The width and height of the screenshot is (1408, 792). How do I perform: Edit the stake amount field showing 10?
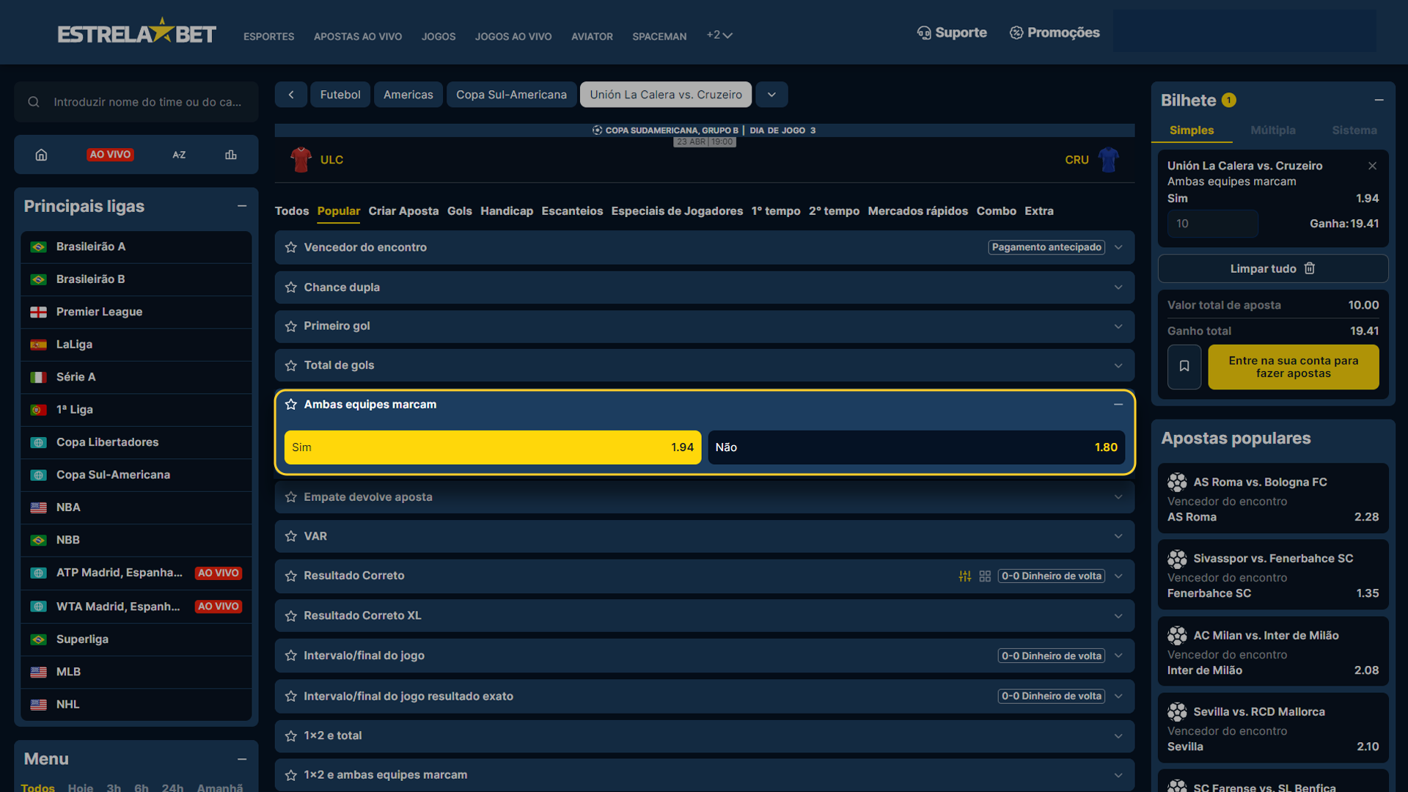pyautogui.click(x=1213, y=224)
